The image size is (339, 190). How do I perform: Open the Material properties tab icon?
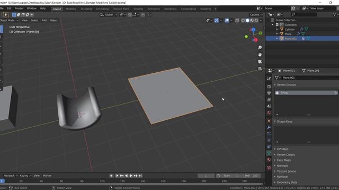point(269,159)
